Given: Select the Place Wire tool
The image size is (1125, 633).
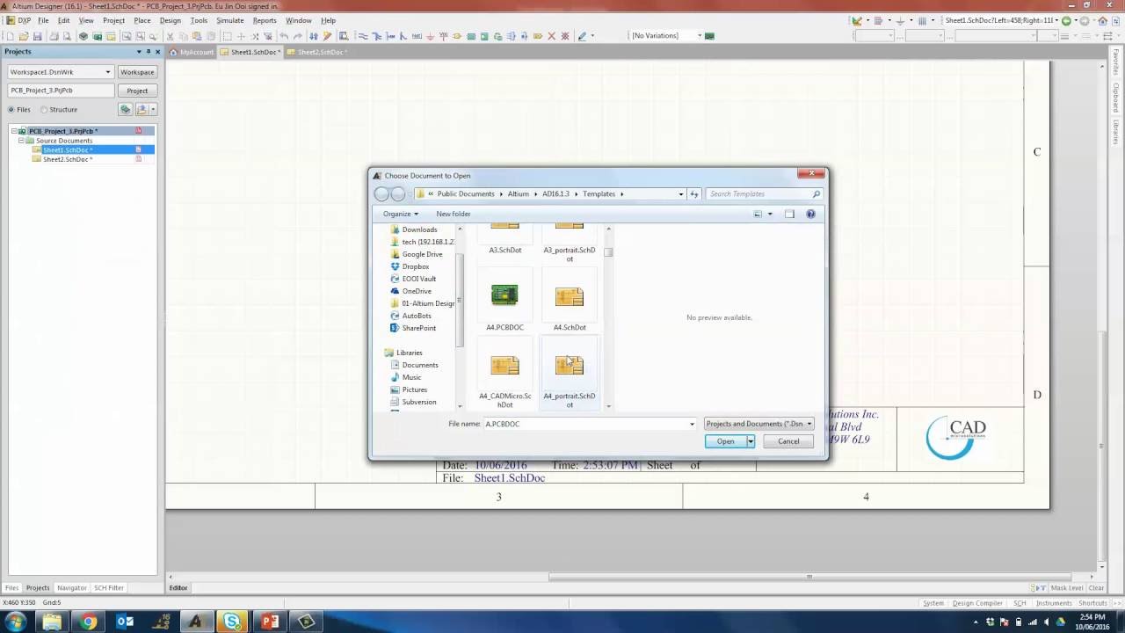Looking at the screenshot, I should 364,36.
